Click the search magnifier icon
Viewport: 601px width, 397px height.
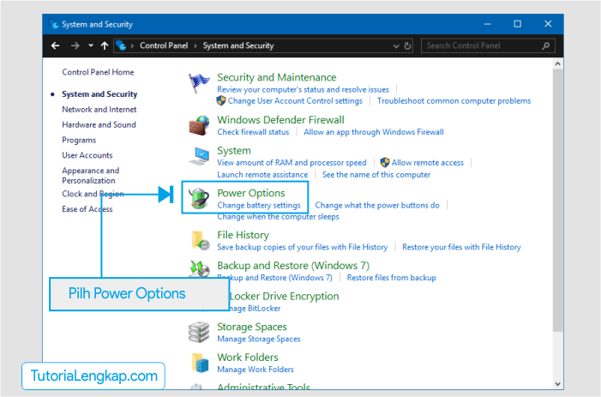[x=546, y=45]
